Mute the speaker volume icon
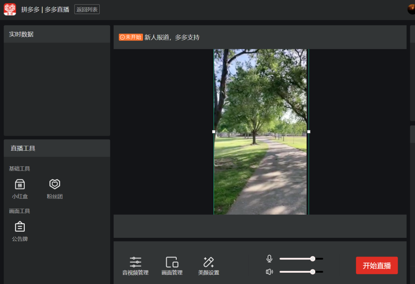415x284 pixels. point(270,272)
